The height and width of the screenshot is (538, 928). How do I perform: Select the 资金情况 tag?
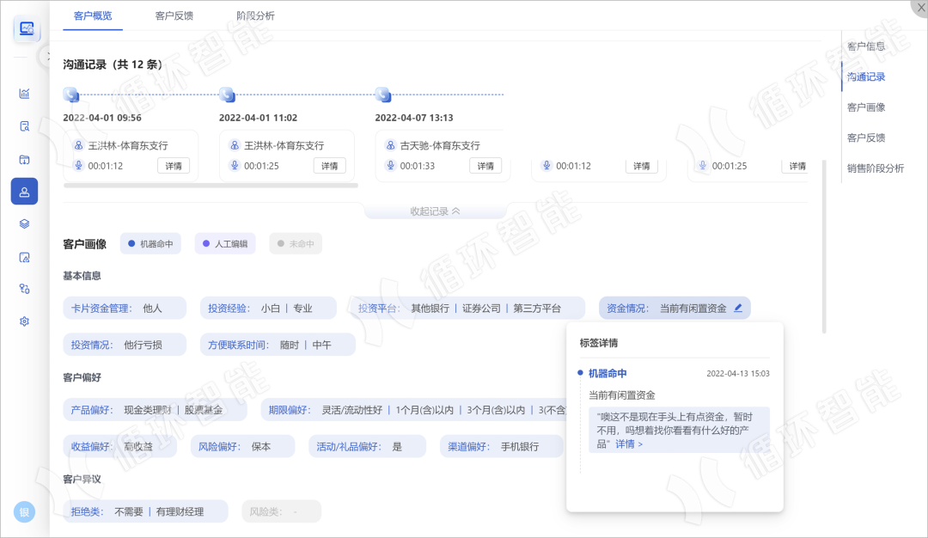(x=675, y=308)
